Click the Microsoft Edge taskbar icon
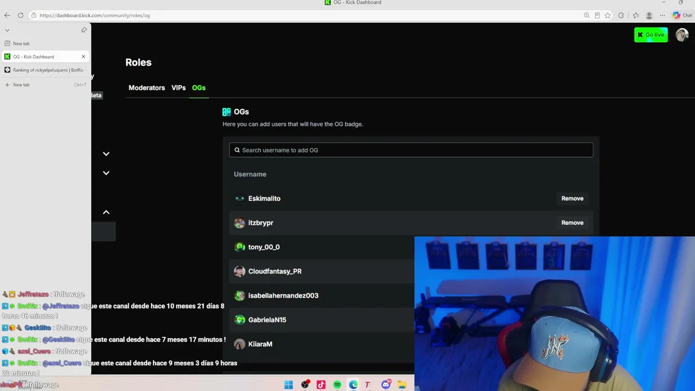Image resolution: width=695 pixels, height=391 pixels. [x=353, y=385]
